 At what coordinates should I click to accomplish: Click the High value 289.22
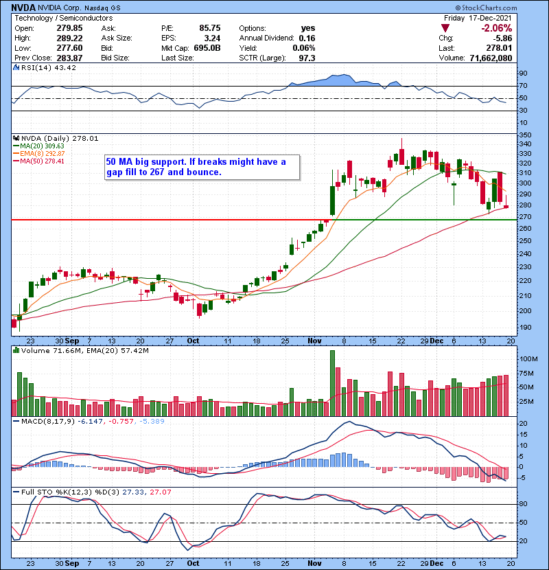click(x=69, y=38)
